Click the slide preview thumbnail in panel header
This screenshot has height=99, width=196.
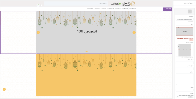(x=190, y=11)
